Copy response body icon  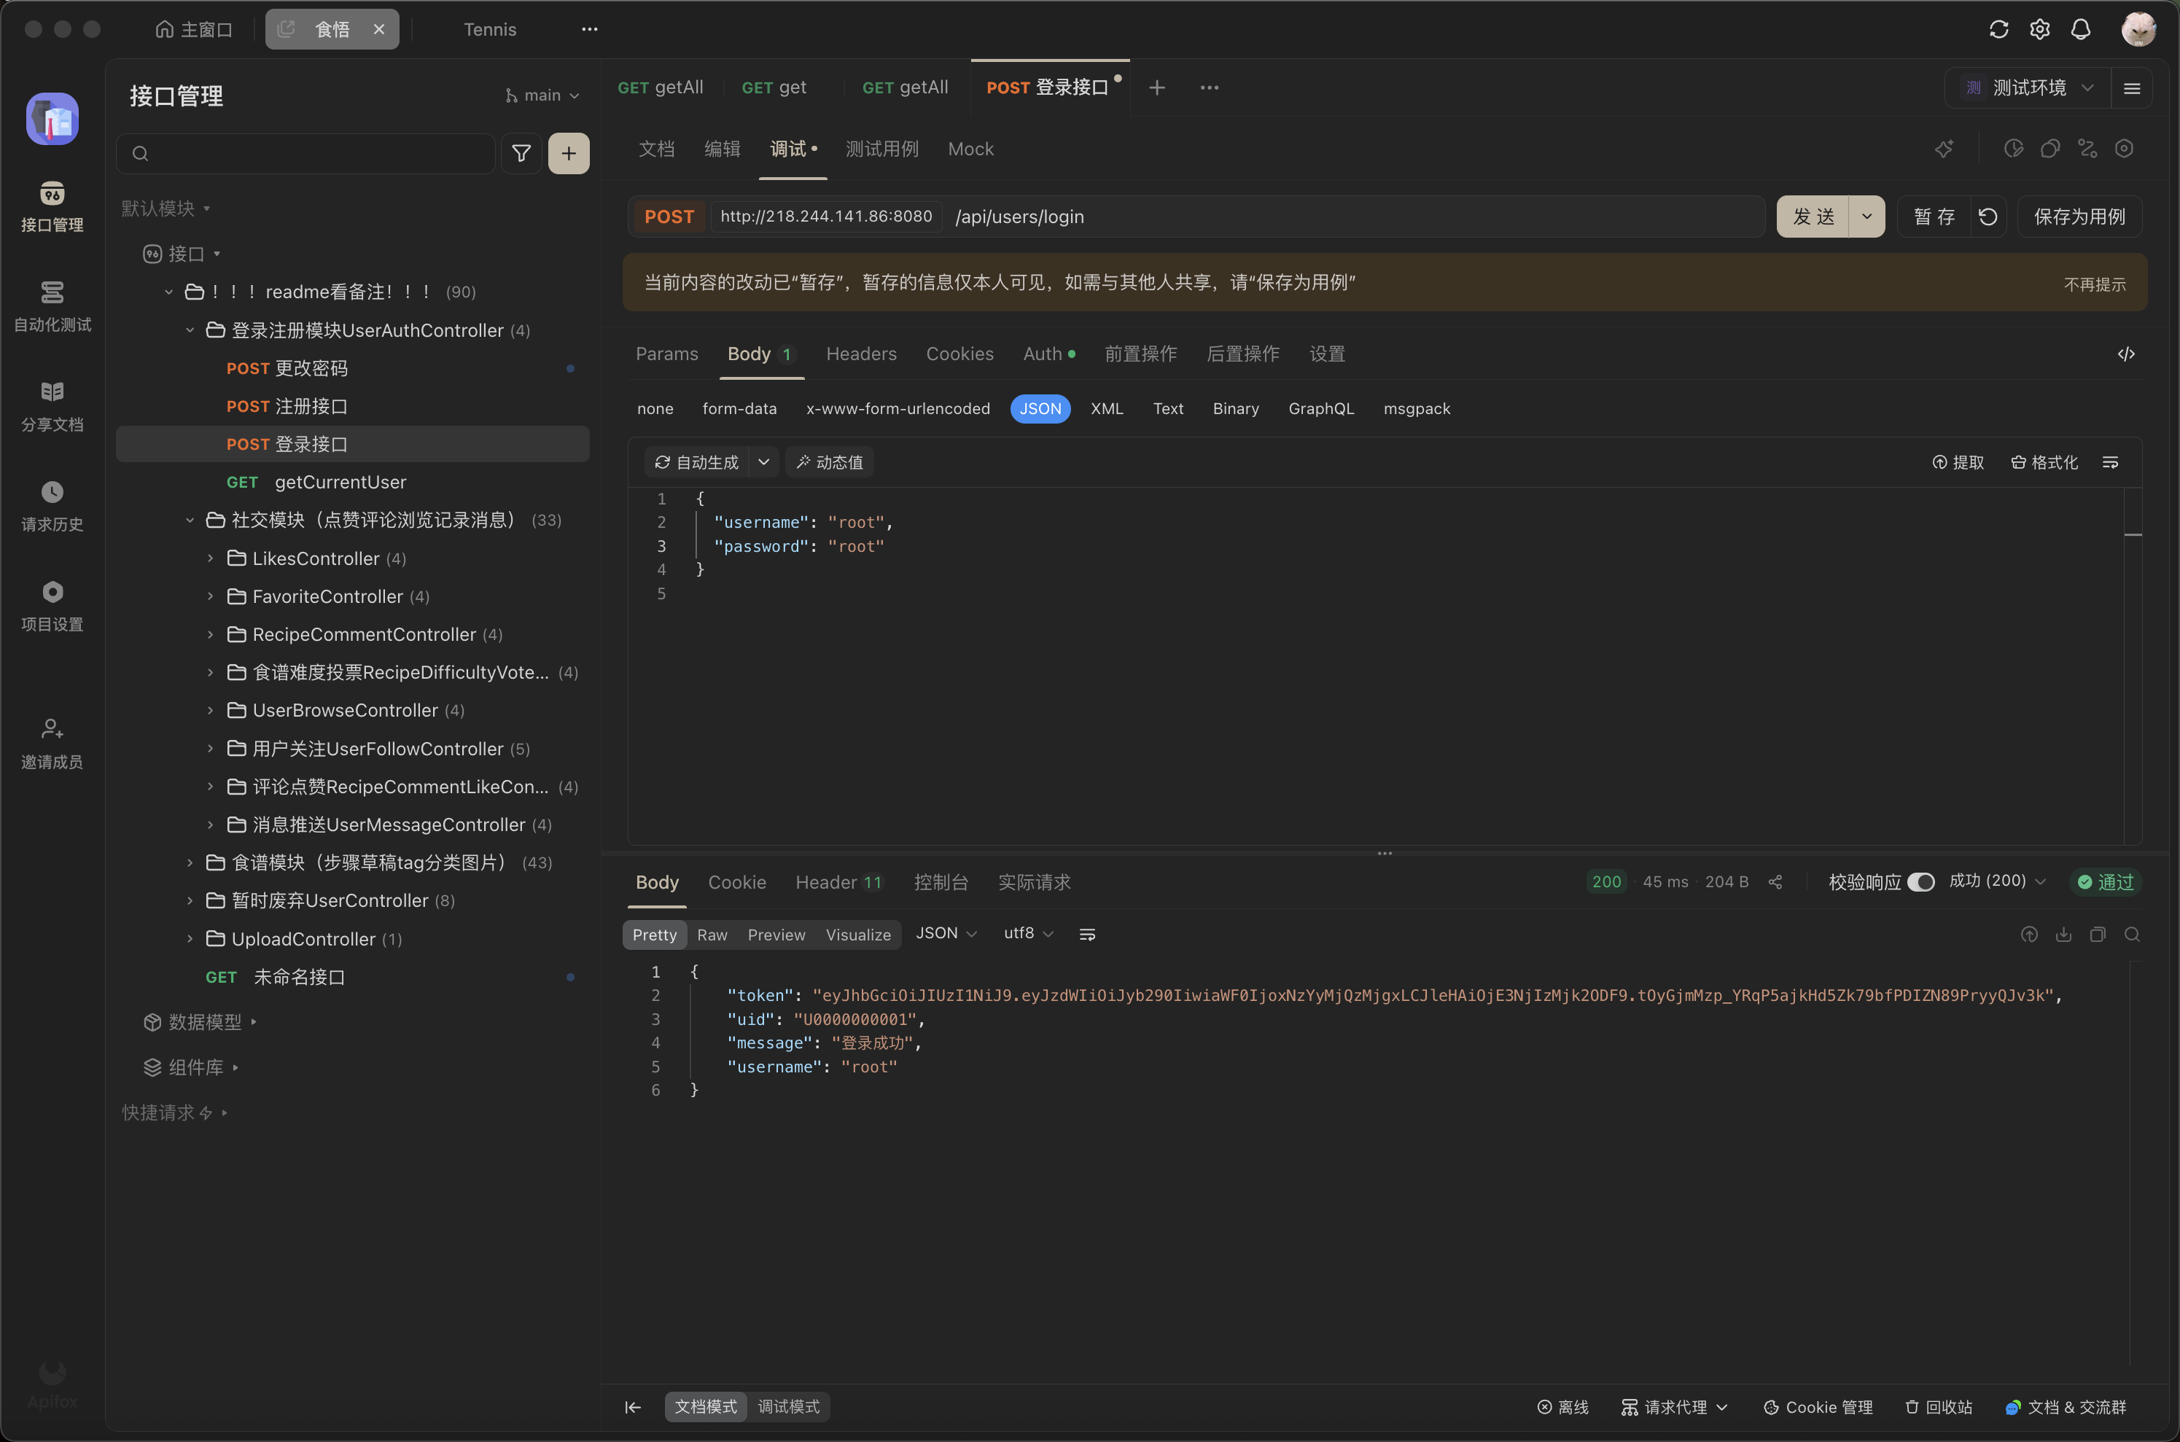2097,935
